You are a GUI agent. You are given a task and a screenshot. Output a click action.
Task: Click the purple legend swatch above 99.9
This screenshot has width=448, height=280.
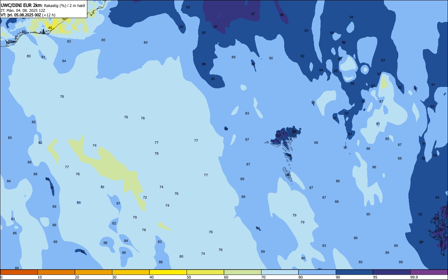tap(429, 272)
